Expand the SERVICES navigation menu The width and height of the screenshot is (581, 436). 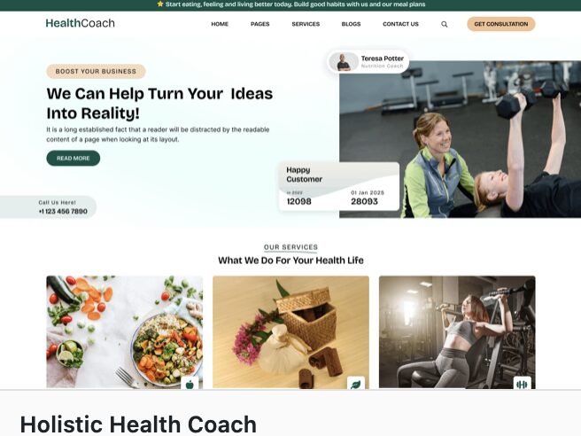(x=306, y=24)
